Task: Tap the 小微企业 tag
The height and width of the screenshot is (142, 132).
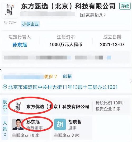Action: pos(30,24)
